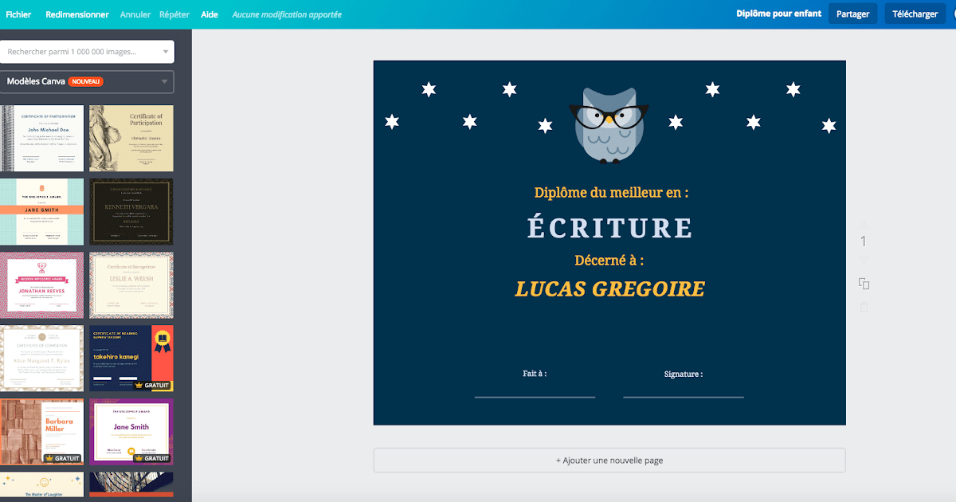Select the Signature : label
Viewport: 956px width, 502px height.
point(684,374)
